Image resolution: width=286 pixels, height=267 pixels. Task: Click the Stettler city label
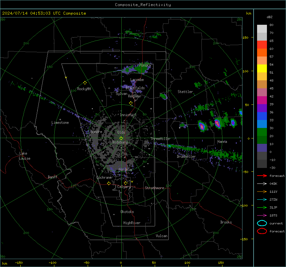click(185, 92)
